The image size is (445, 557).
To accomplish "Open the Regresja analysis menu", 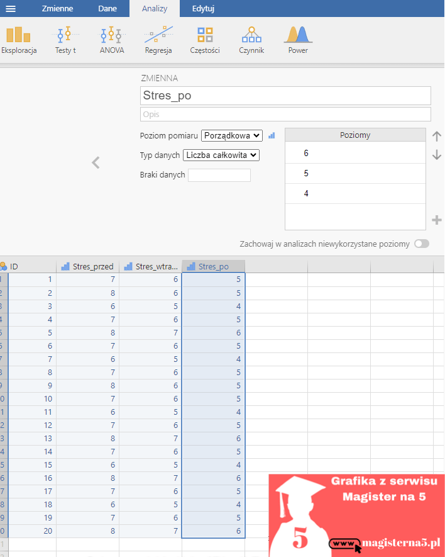I will (158, 40).
